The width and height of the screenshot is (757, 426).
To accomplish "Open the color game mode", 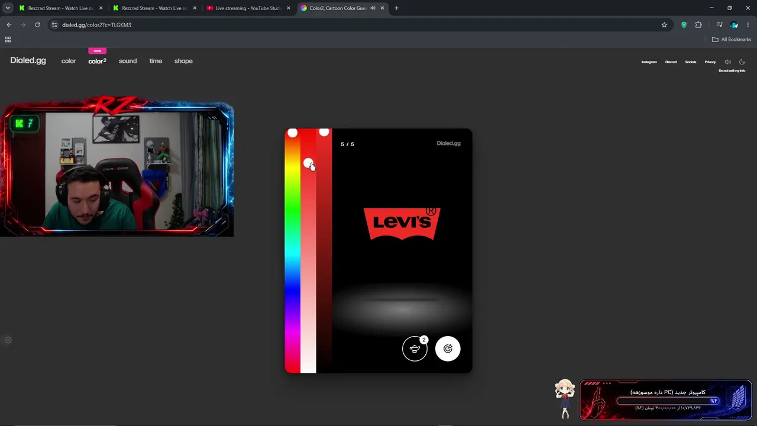I will [69, 61].
